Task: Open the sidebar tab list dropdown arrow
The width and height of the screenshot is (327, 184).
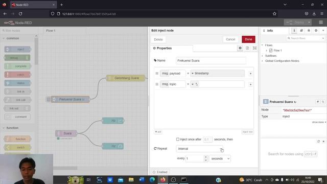Action: (x=323, y=31)
